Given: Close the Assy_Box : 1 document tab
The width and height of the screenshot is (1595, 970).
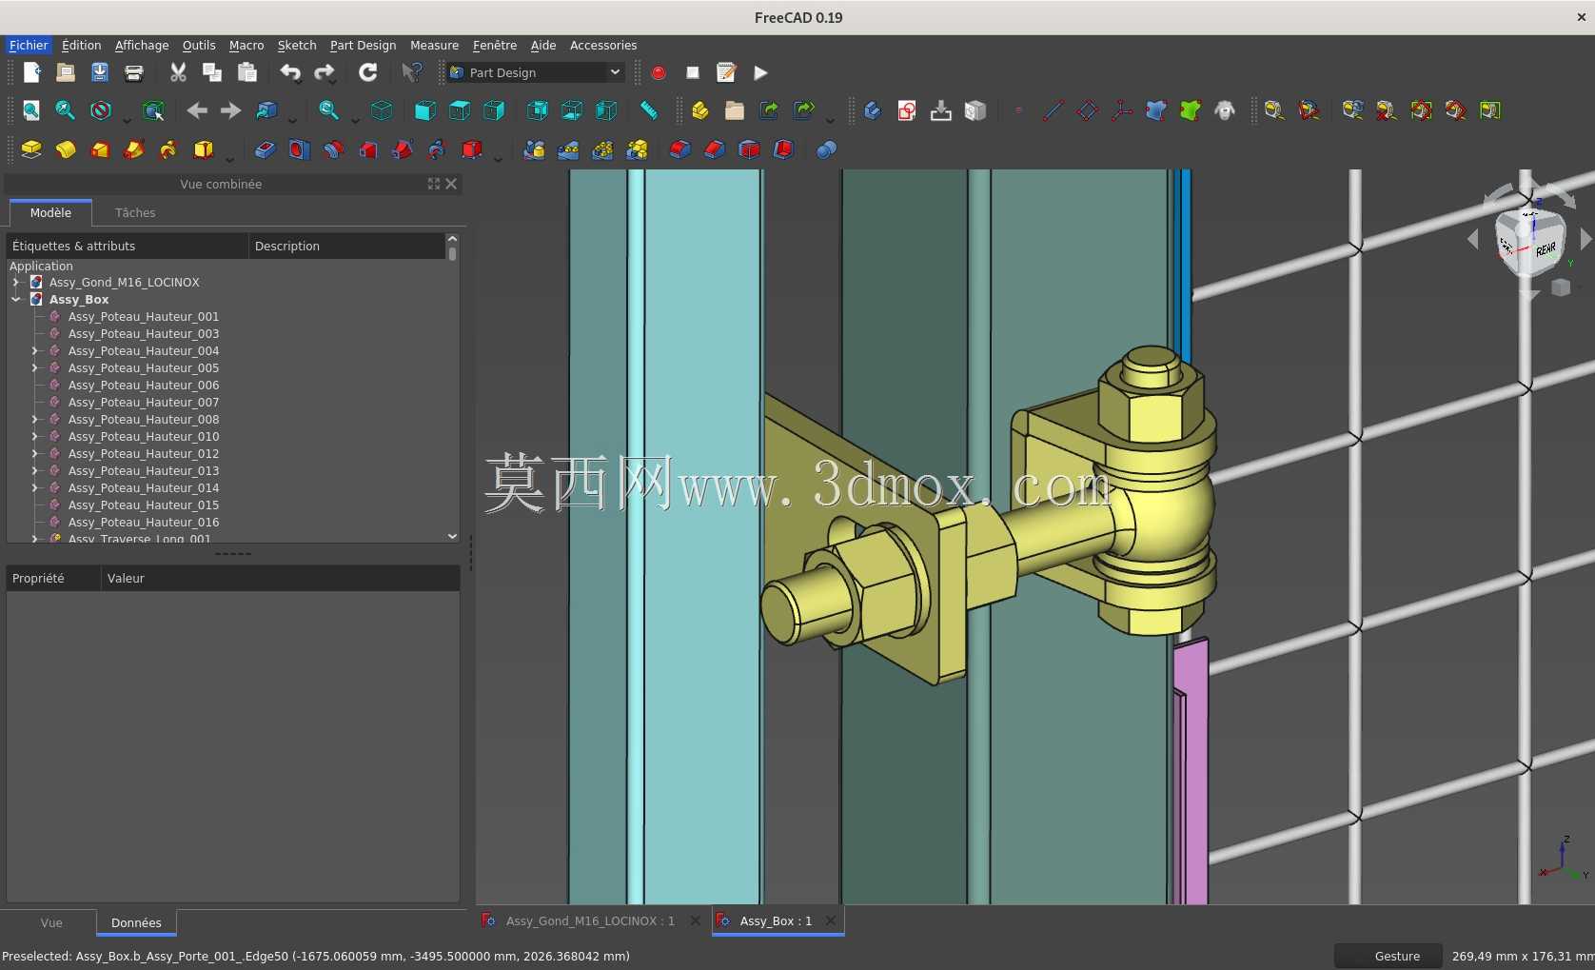Looking at the screenshot, I should coord(831,921).
